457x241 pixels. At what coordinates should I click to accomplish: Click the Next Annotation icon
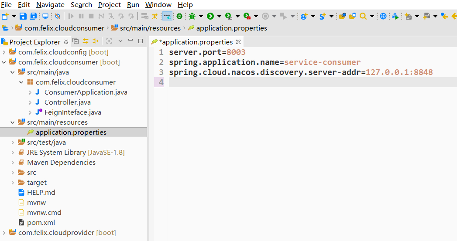coord(408,16)
